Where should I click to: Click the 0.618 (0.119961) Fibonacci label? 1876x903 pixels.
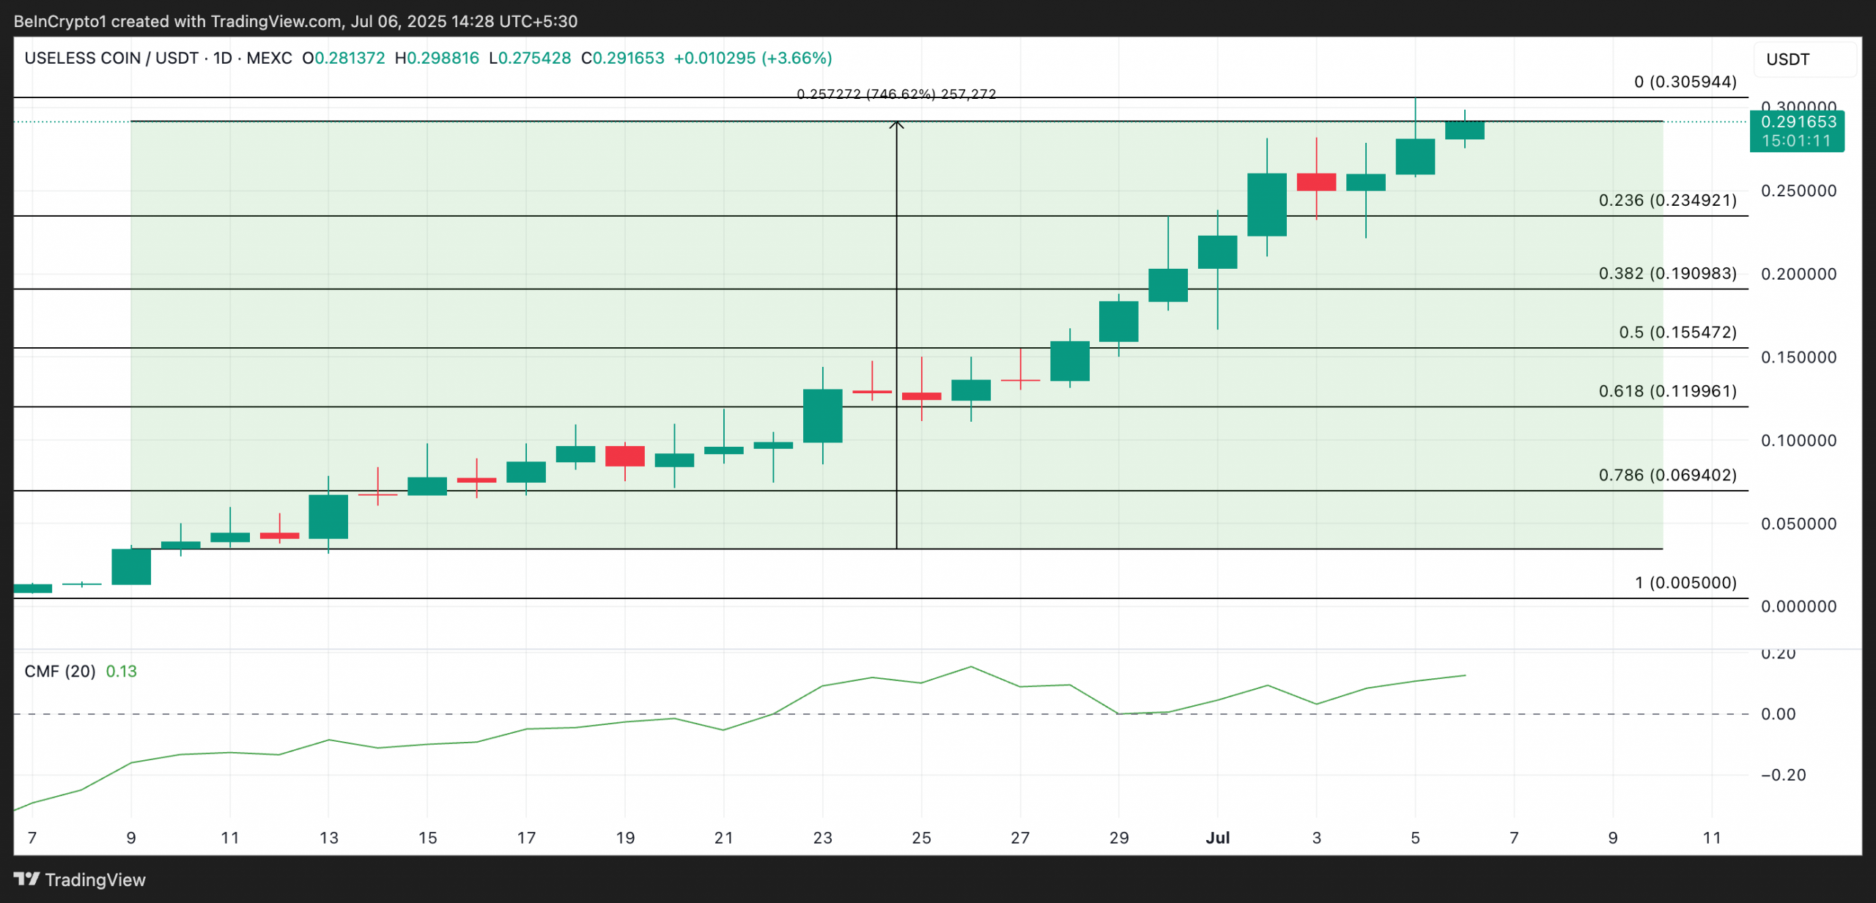1667,390
